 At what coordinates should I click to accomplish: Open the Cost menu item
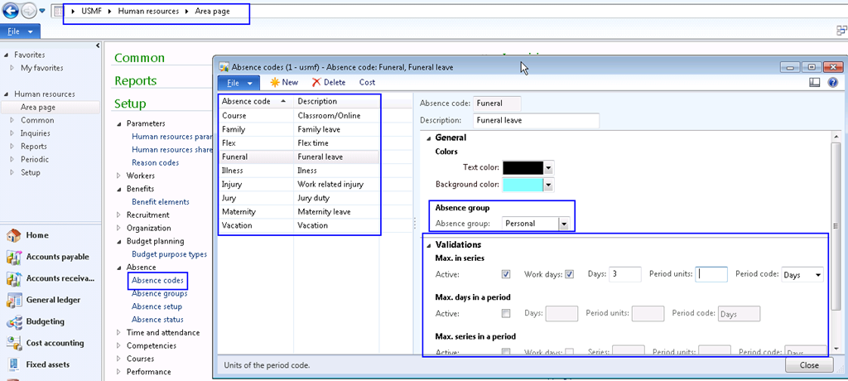367,82
